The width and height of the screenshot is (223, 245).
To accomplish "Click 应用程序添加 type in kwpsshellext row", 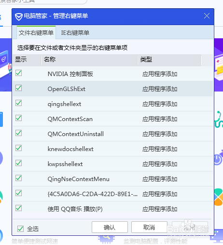I will point(160,164).
